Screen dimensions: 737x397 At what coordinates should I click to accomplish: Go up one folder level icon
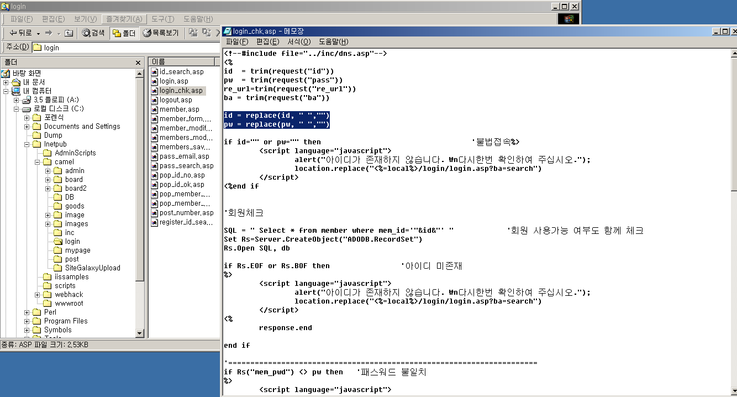click(69, 33)
